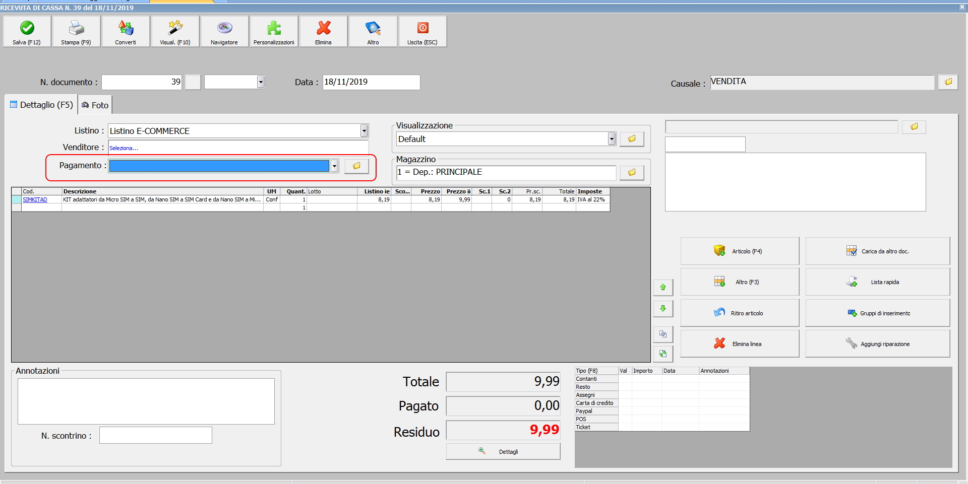Open the Navigatore
968x484 pixels.
point(224,31)
